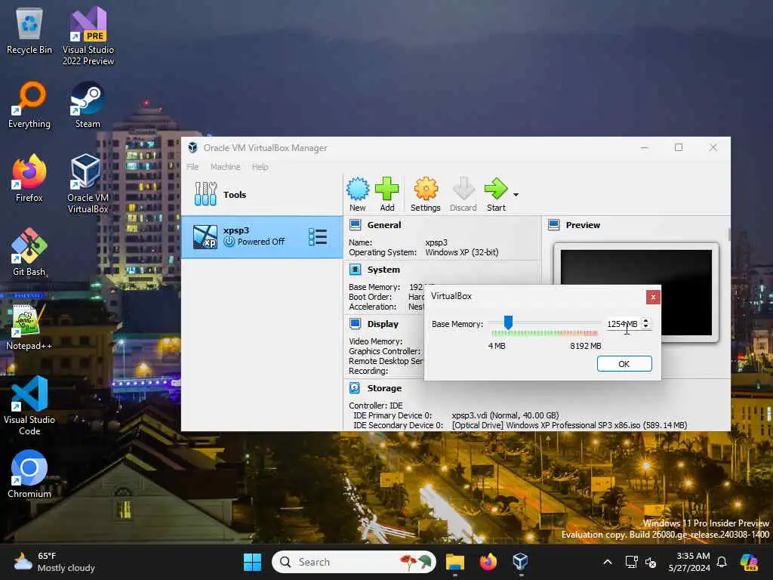Image resolution: width=773 pixels, height=580 pixels.
Task: Open the weather widget on taskbar
Action: [54, 562]
